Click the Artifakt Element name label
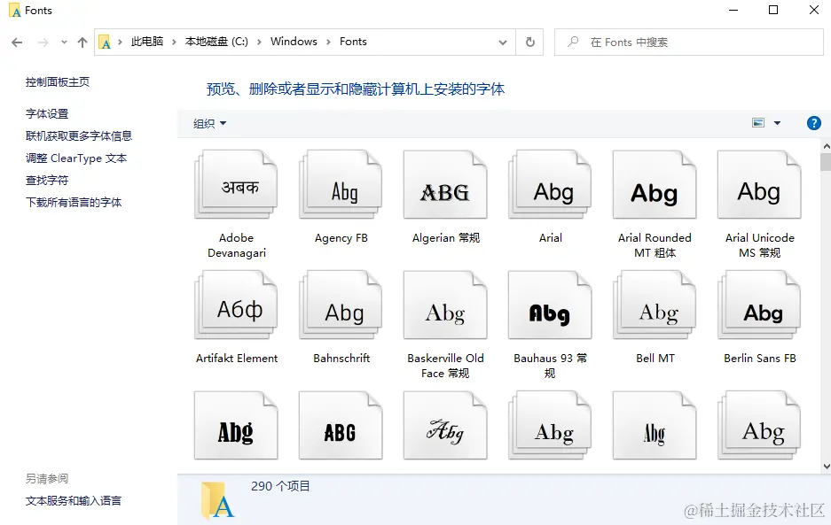The height and width of the screenshot is (525, 831). click(237, 359)
